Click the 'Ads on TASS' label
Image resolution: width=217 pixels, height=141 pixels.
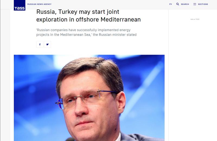pos(195,19)
